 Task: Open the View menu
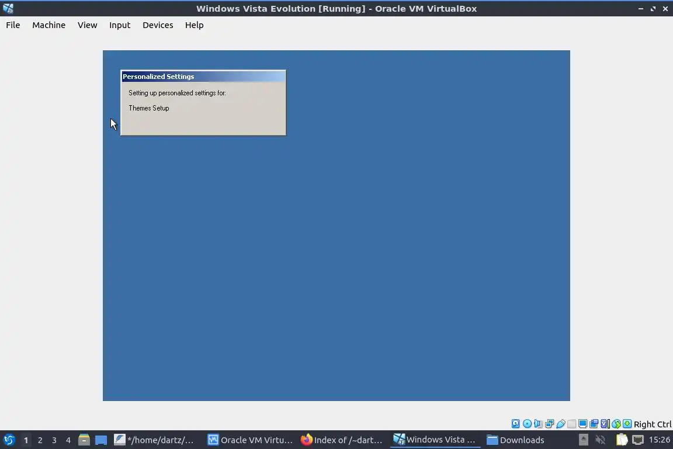click(87, 25)
